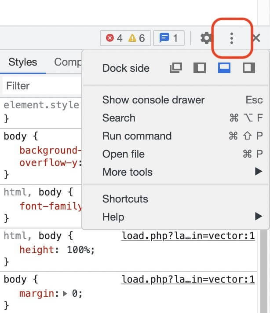This screenshot has height=313, width=270.
Task: Switch to the Styles tab
Action: tap(23, 62)
